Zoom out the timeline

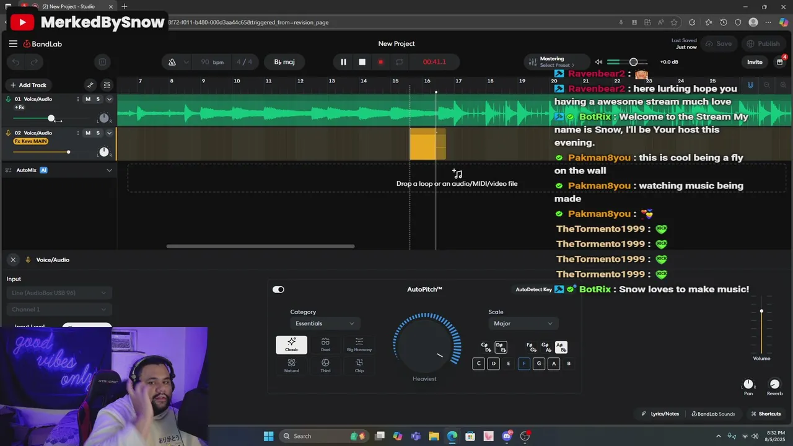point(767,85)
